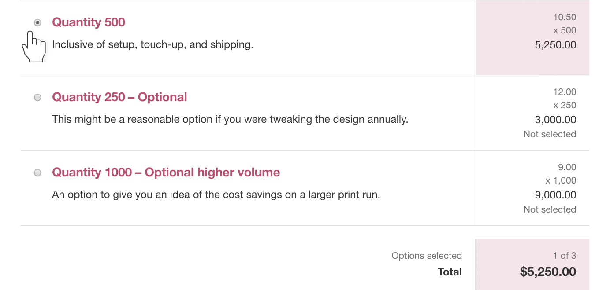Click the 10.50 unit price
The height and width of the screenshot is (290, 610).
click(565, 17)
